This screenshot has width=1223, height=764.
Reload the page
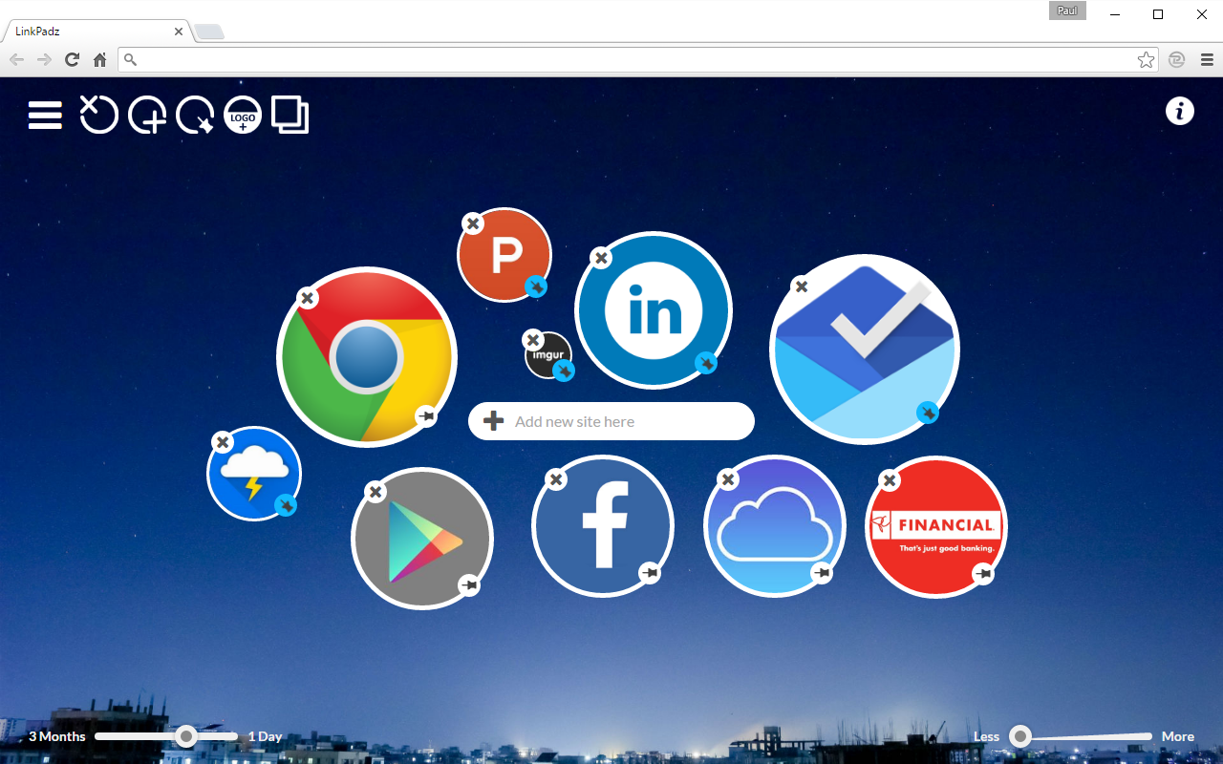point(72,59)
